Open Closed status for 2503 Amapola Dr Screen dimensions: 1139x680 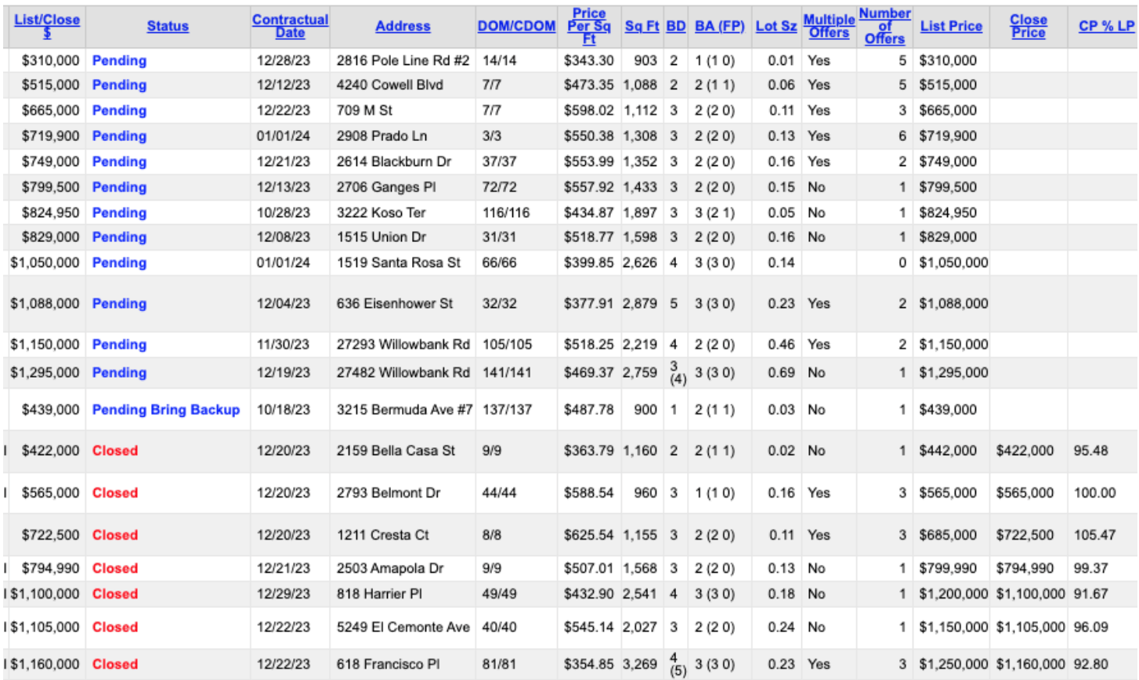click(x=115, y=568)
